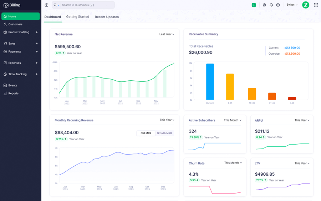Open the notifications bell icon
Viewport: 321px width, 201px height.
click(x=271, y=5)
